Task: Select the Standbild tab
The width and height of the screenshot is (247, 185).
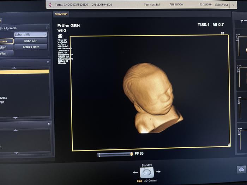Action: coord(61,14)
